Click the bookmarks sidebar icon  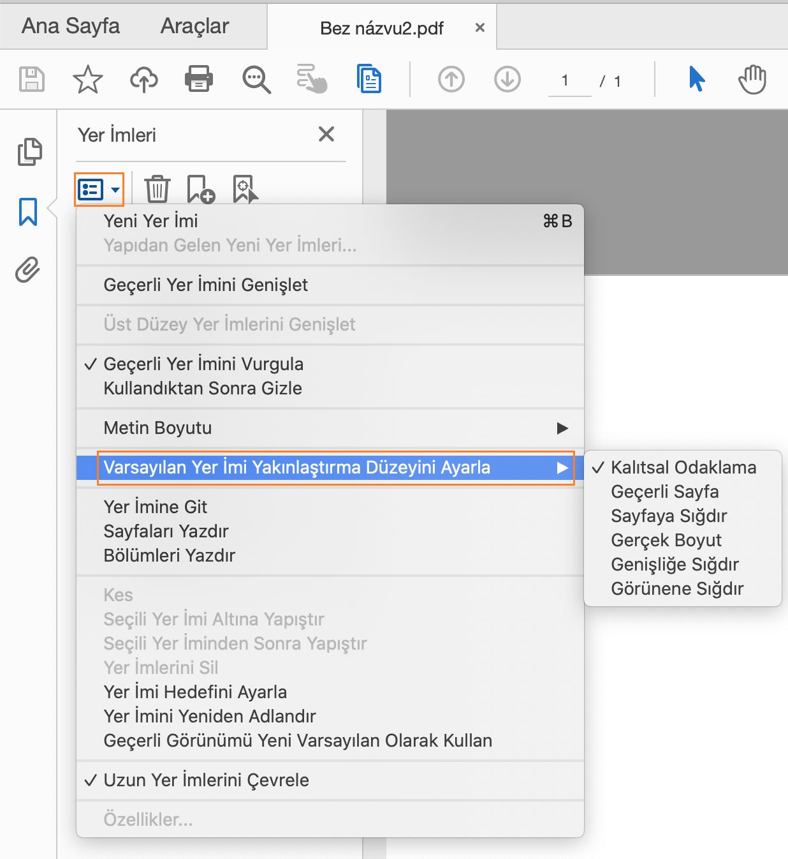click(28, 212)
